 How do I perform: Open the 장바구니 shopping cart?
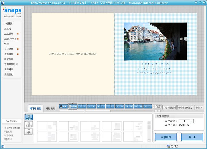pyautogui.click(x=12, y=121)
